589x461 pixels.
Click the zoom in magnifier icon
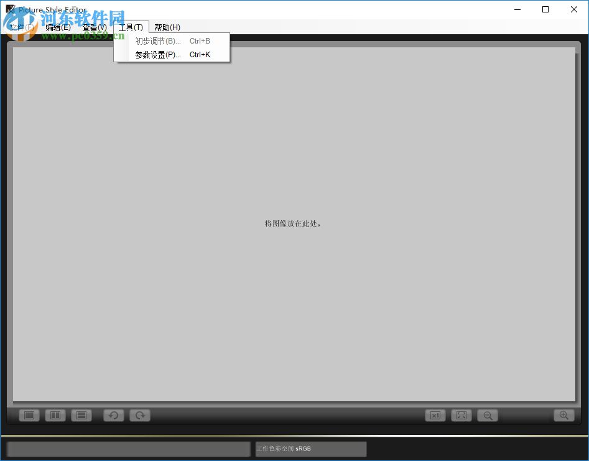563,415
